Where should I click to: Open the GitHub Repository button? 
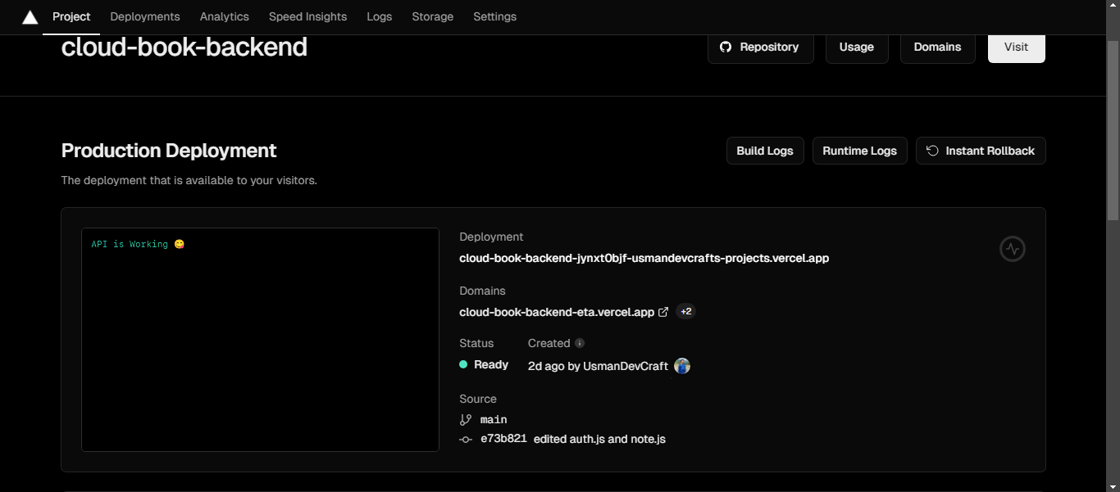coord(760,47)
